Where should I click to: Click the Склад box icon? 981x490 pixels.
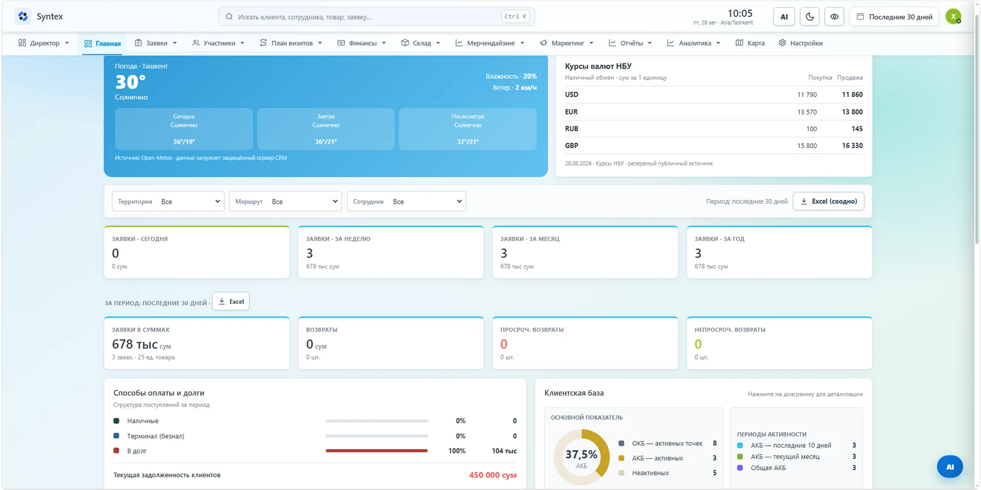(x=405, y=43)
